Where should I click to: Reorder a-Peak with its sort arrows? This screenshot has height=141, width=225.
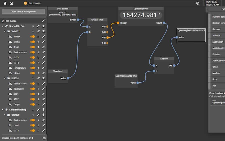pyautogui.click(x=38, y=37)
